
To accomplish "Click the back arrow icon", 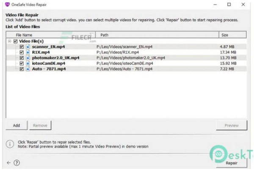I will [x=9, y=163].
